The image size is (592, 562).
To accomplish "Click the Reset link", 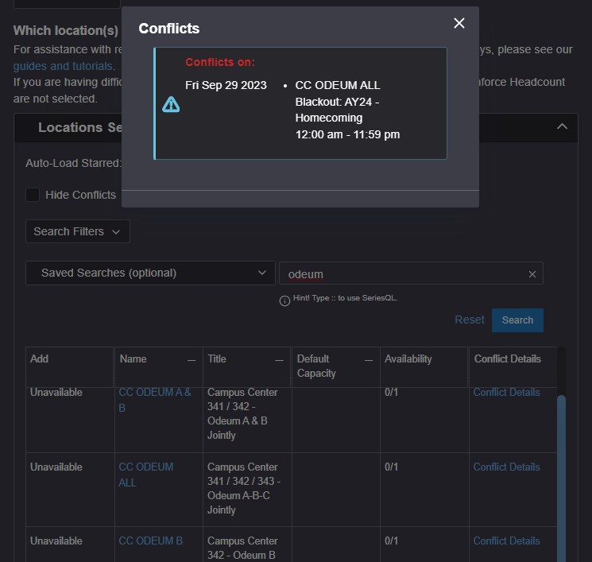I will [469, 320].
